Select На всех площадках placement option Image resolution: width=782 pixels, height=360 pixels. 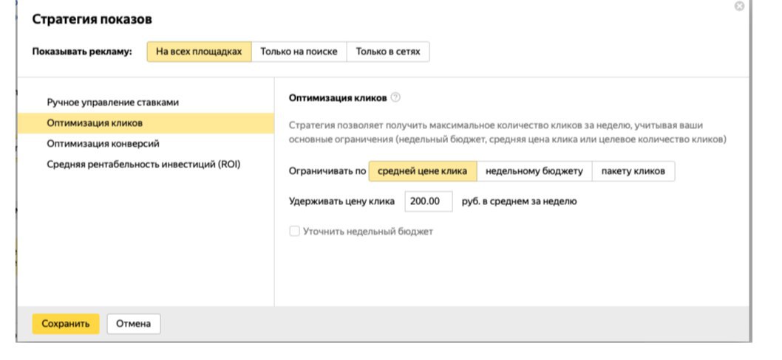click(199, 52)
